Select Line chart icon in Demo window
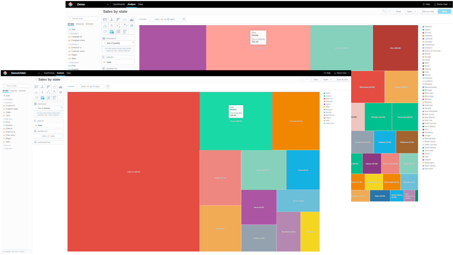The width and height of the screenshot is (453, 255). click(125, 19)
